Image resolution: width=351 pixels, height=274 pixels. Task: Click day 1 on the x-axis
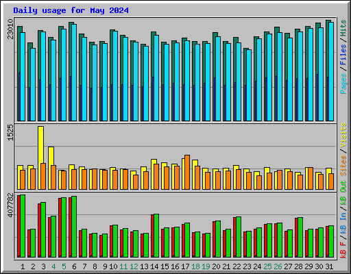point(23,266)
